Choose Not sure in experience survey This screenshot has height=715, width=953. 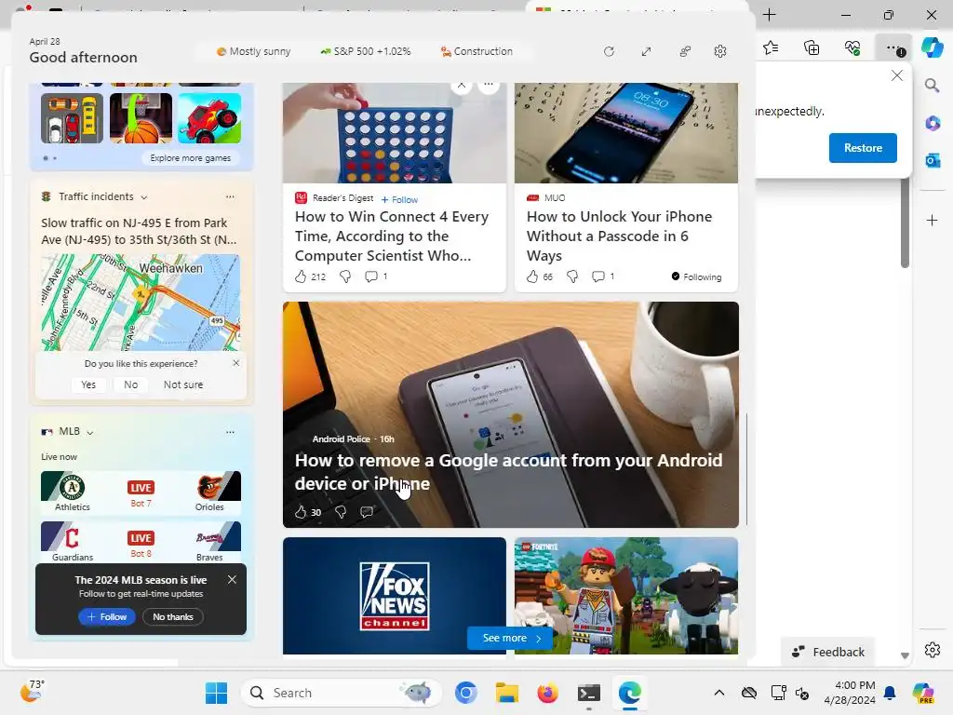183,384
